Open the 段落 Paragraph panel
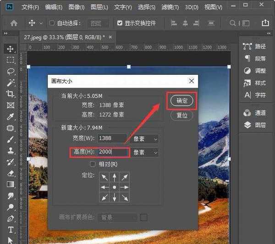Viewport: 275px width, 244px height. (x=255, y=58)
